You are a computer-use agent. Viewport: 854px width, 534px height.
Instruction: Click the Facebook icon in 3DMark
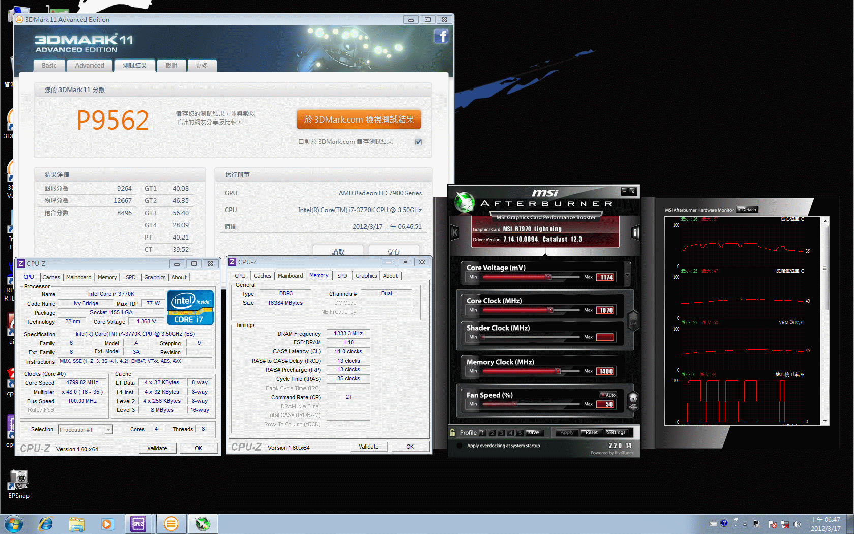click(441, 36)
